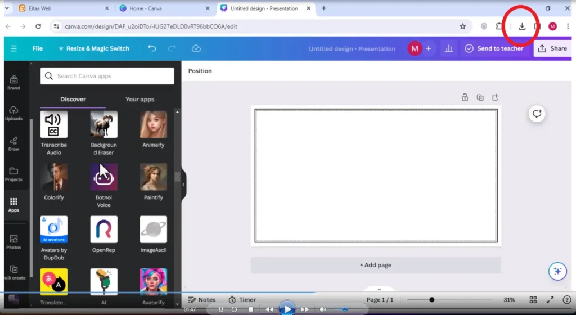
Task: Click the browser address bar URL
Action: (151, 26)
